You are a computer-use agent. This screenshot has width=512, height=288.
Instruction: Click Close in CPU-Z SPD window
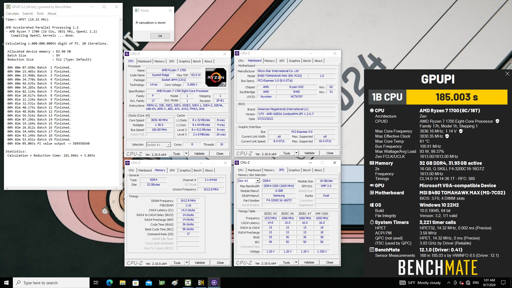tap(330, 262)
